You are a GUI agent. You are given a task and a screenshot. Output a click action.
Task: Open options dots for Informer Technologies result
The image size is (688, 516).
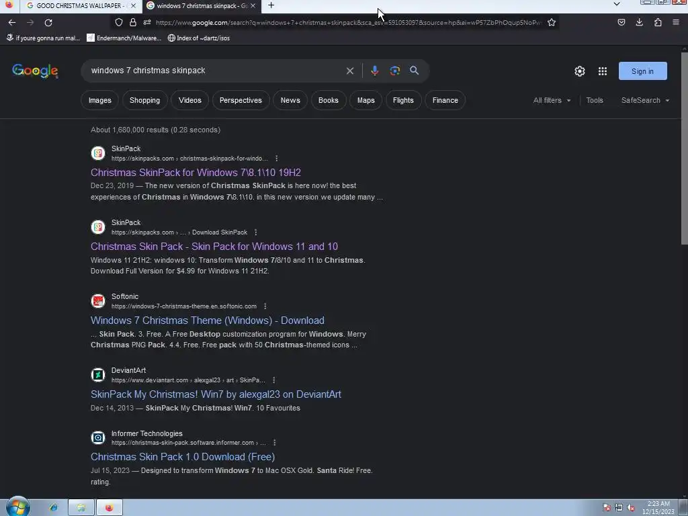(x=275, y=443)
